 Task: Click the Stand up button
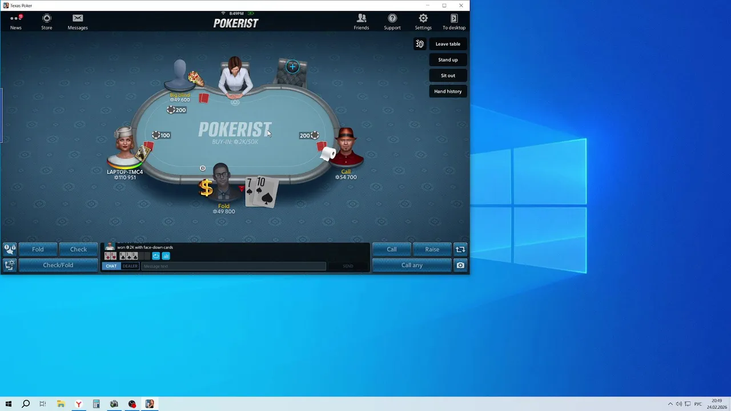tap(448, 60)
